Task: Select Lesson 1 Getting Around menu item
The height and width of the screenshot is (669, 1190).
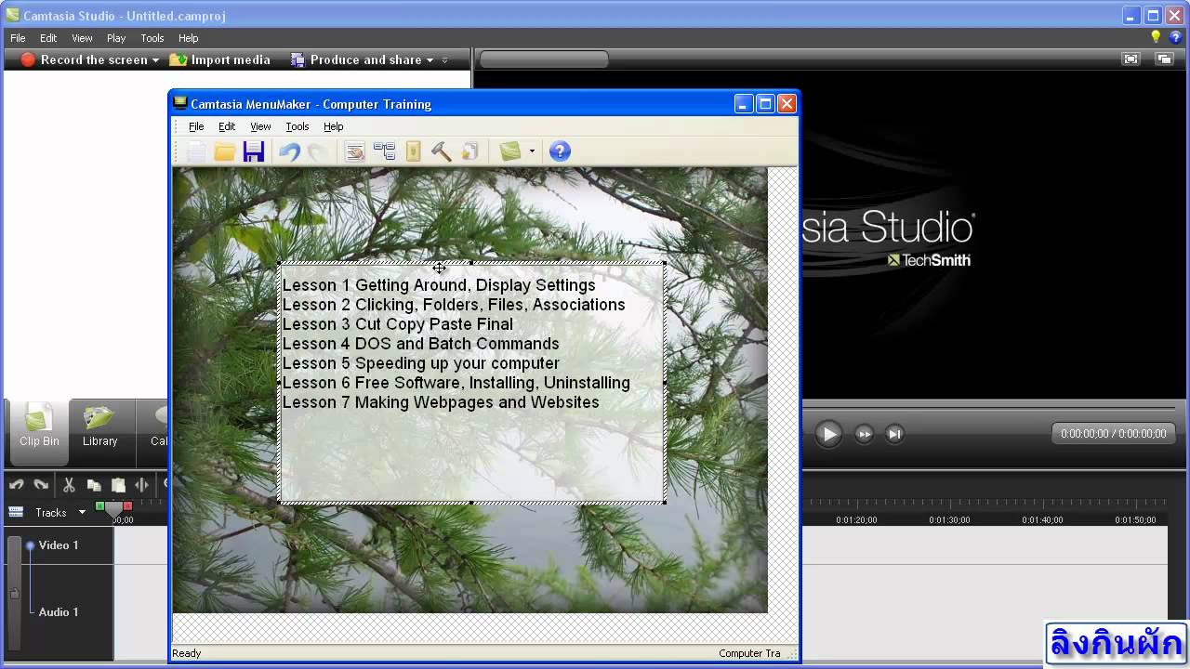Action: click(439, 285)
